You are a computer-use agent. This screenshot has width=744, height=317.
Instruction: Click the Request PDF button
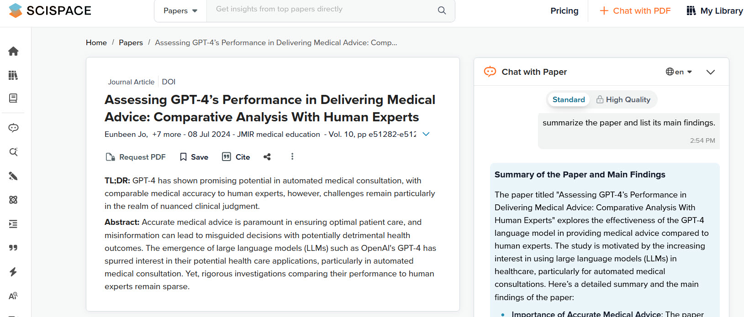pyautogui.click(x=136, y=157)
